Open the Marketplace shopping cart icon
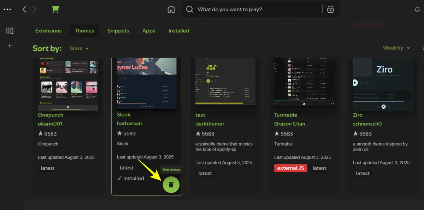Viewport: 424px width, 210px height. [x=55, y=9]
